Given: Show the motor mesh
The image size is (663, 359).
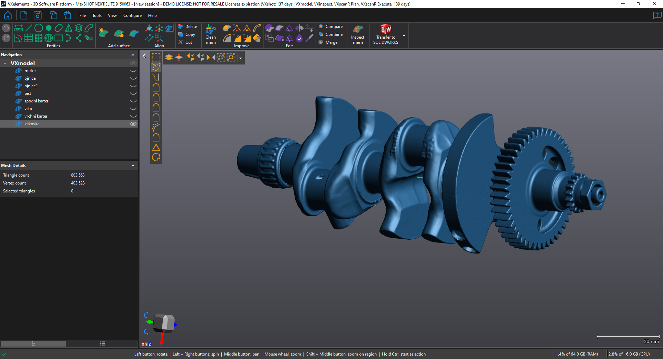Looking at the screenshot, I should pos(133,71).
